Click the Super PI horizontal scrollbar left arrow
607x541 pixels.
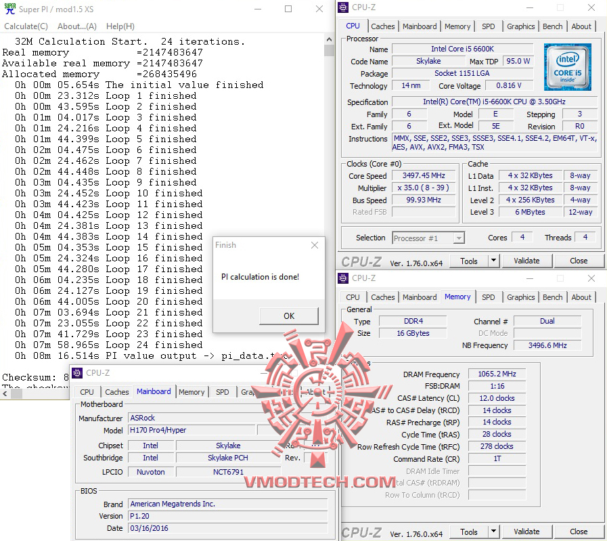click(5, 394)
